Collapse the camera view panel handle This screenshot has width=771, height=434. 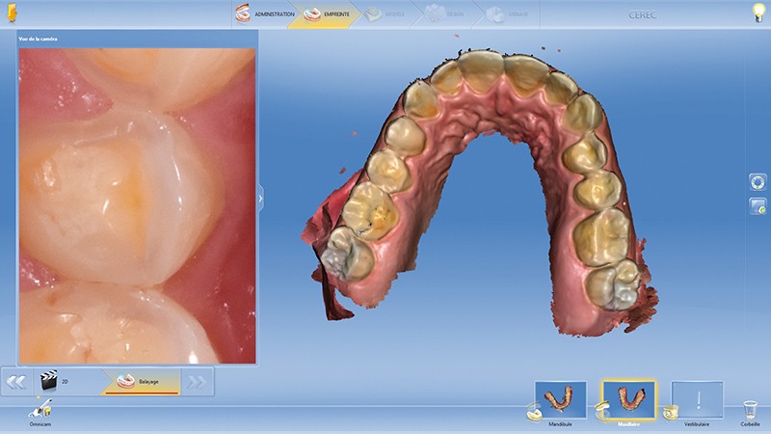coord(260,198)
